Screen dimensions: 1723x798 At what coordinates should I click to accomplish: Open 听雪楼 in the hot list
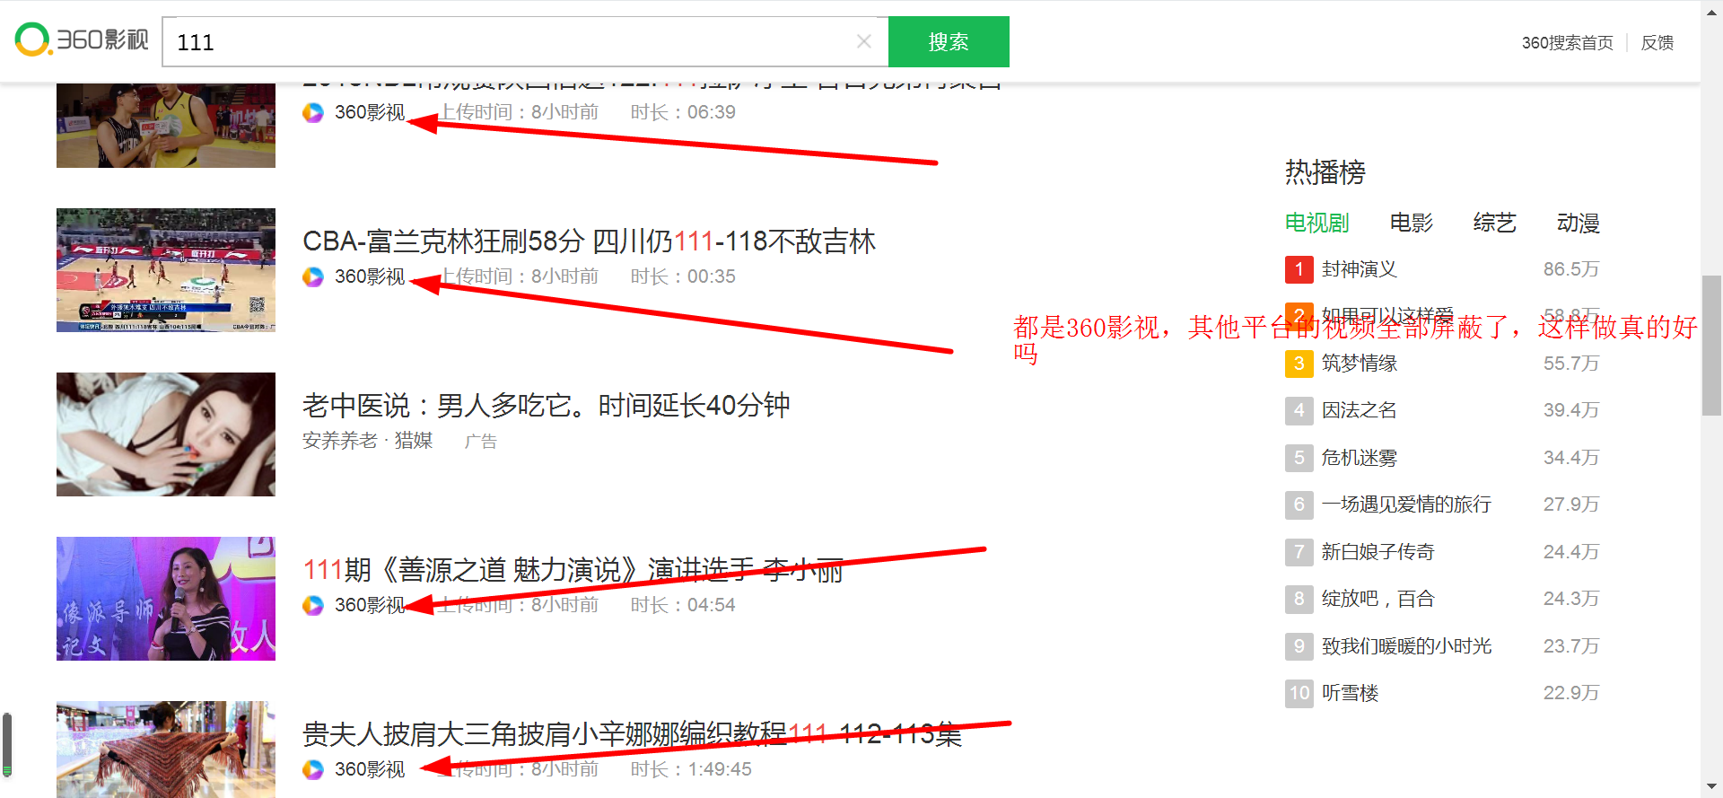(1350, 693)
